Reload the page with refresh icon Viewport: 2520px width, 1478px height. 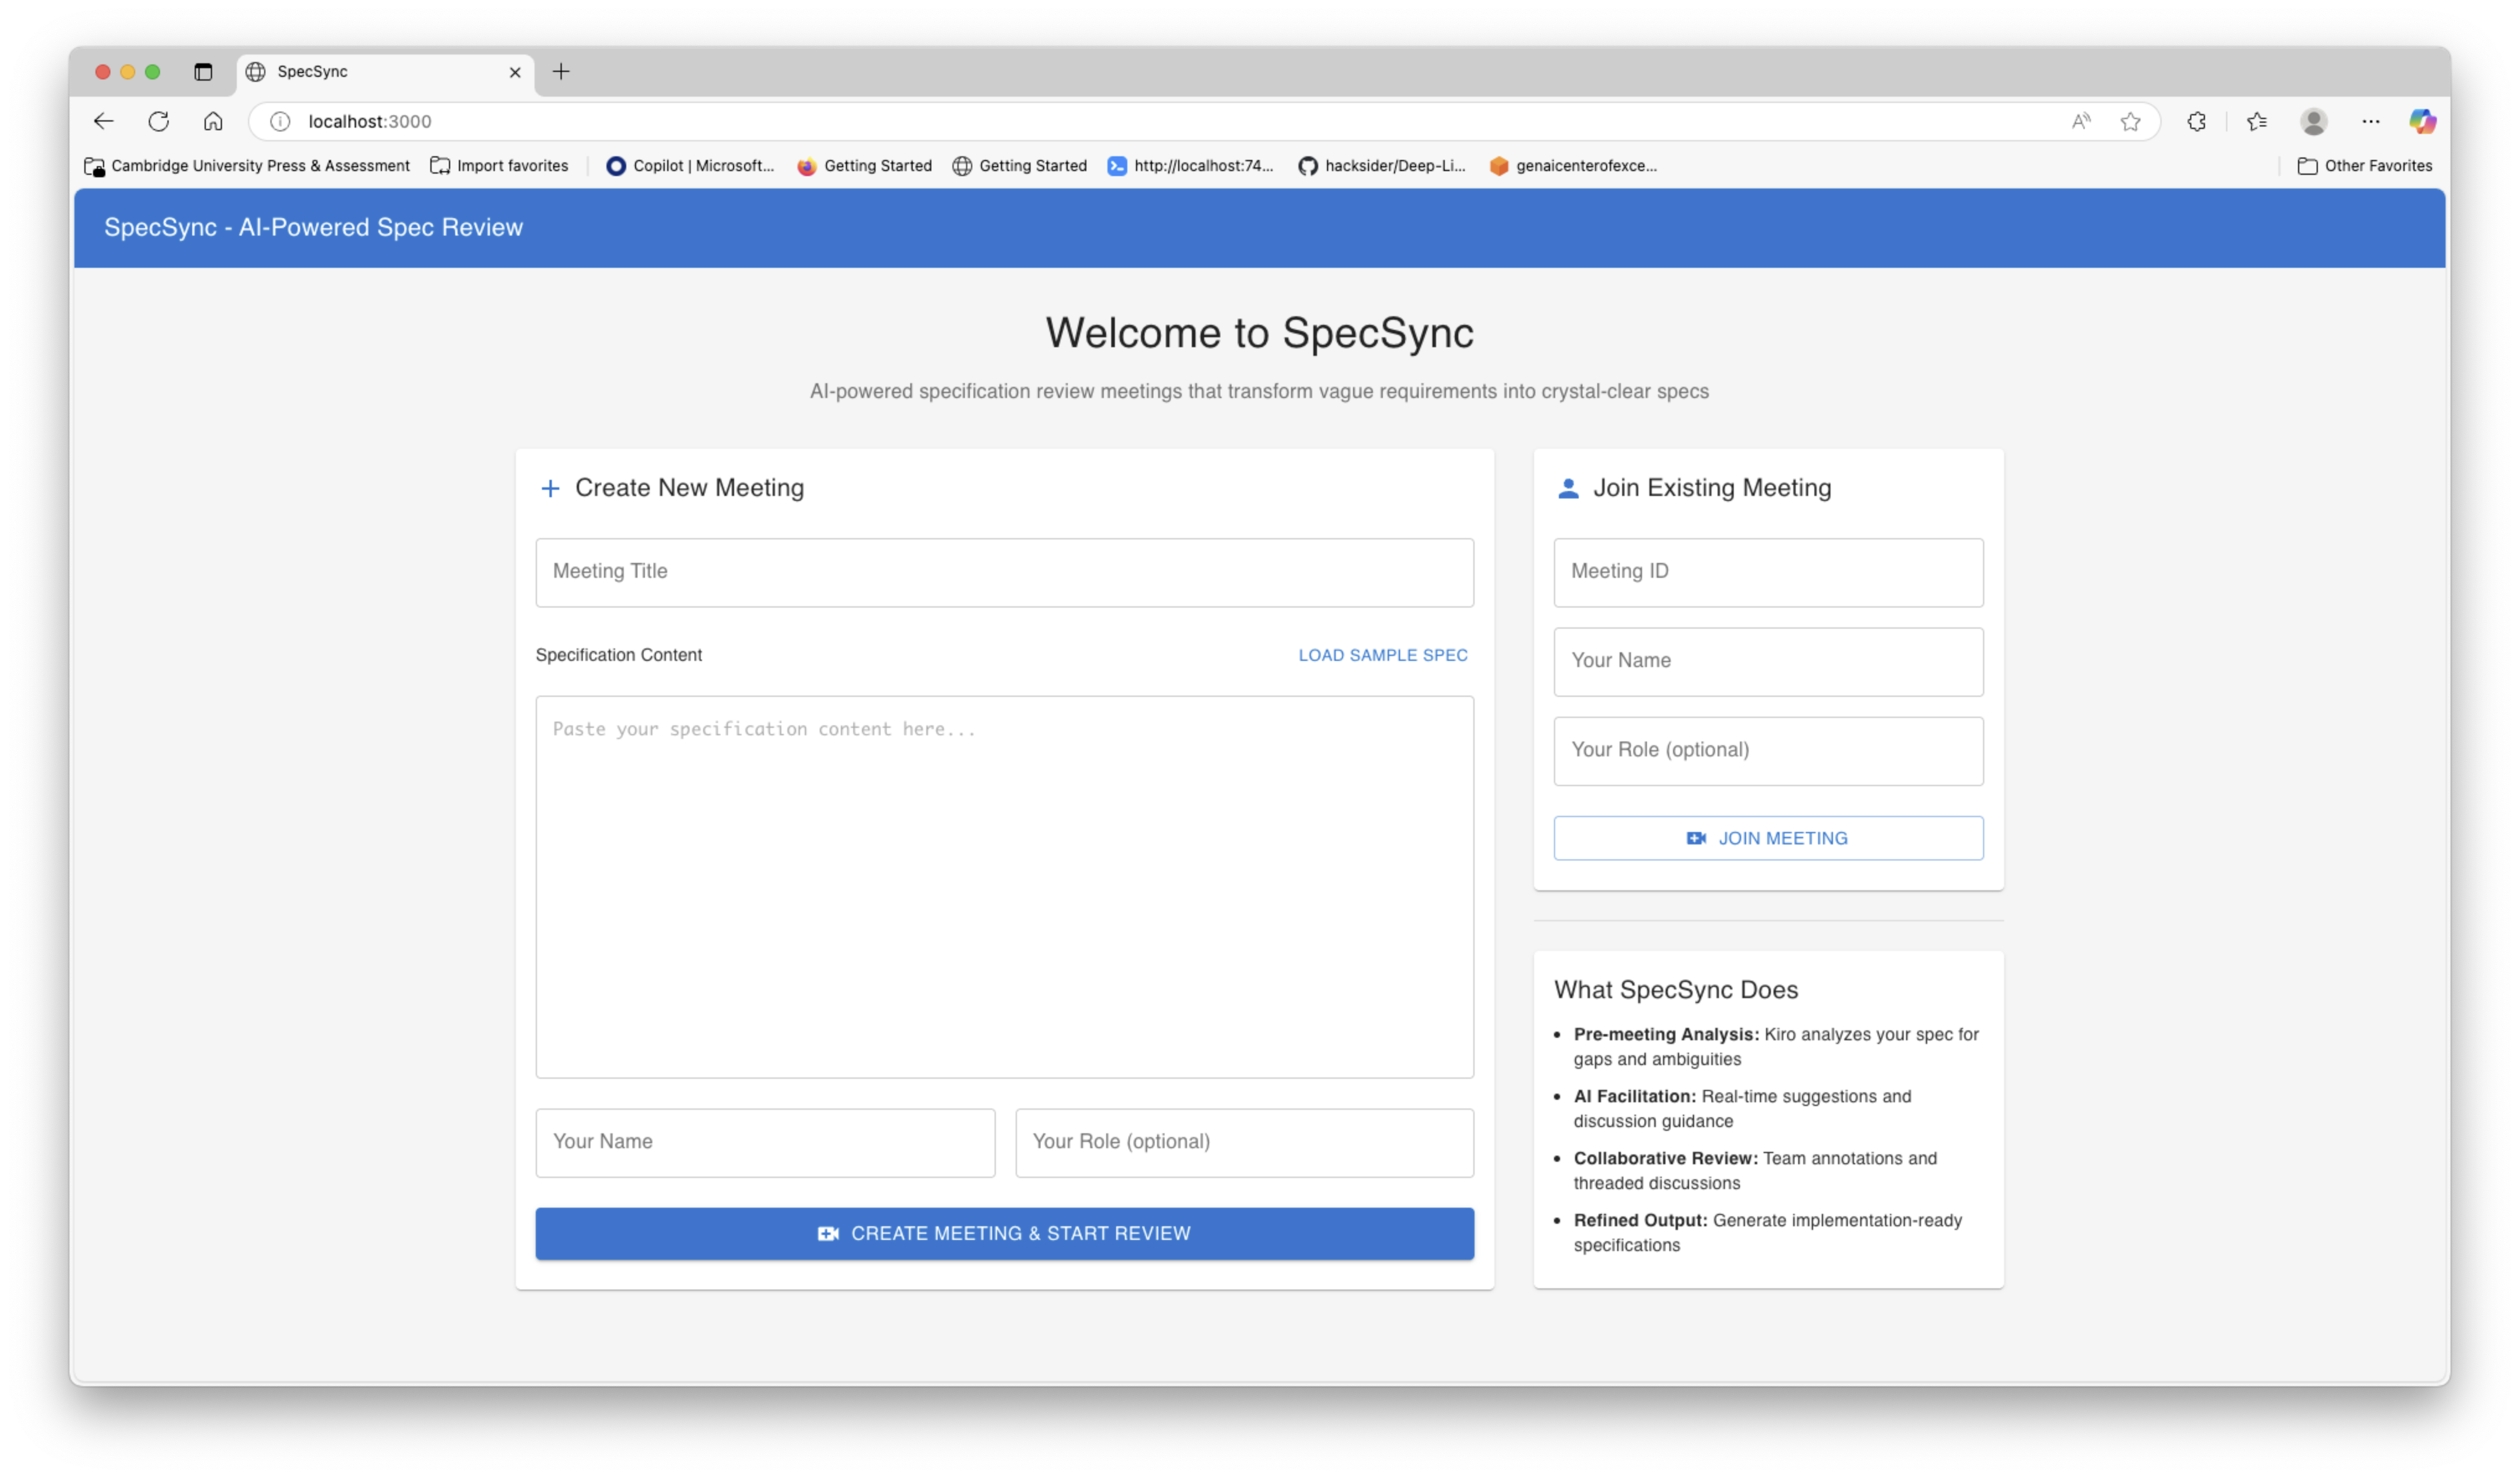[159, 121]
